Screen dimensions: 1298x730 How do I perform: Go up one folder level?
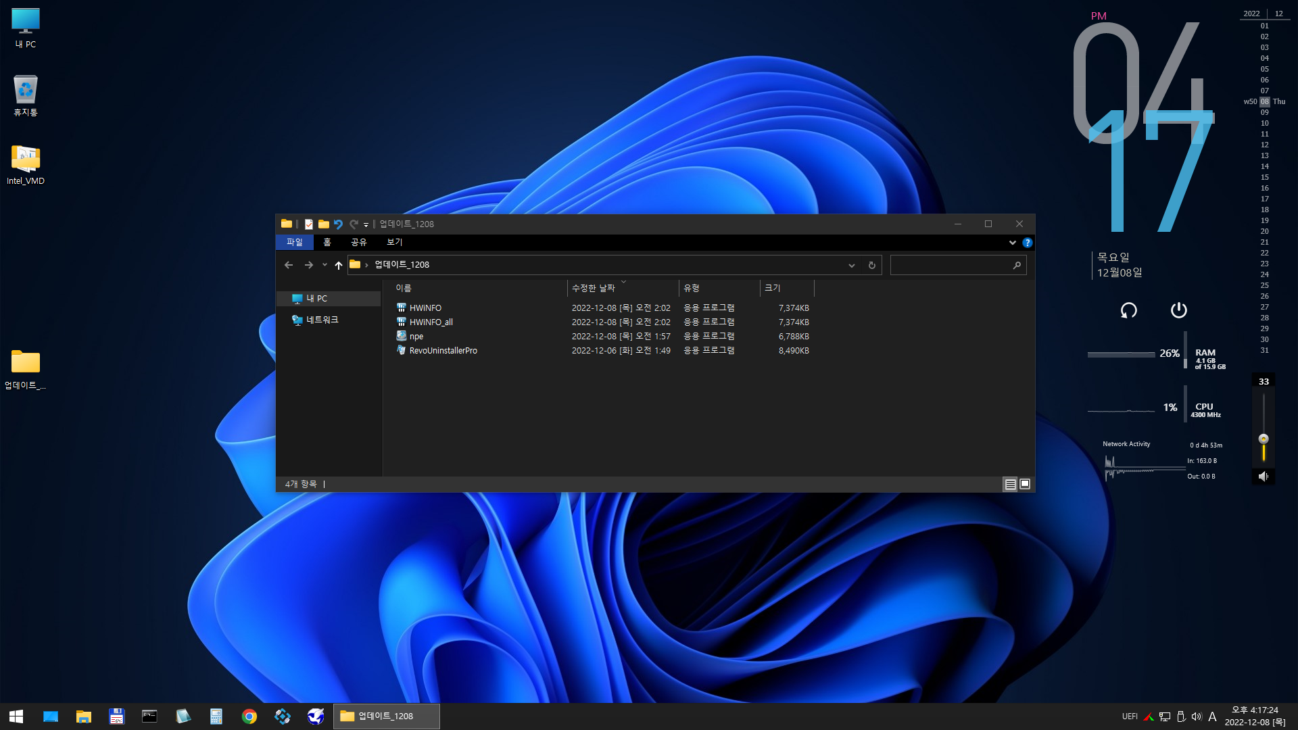[x=339, y=265]
